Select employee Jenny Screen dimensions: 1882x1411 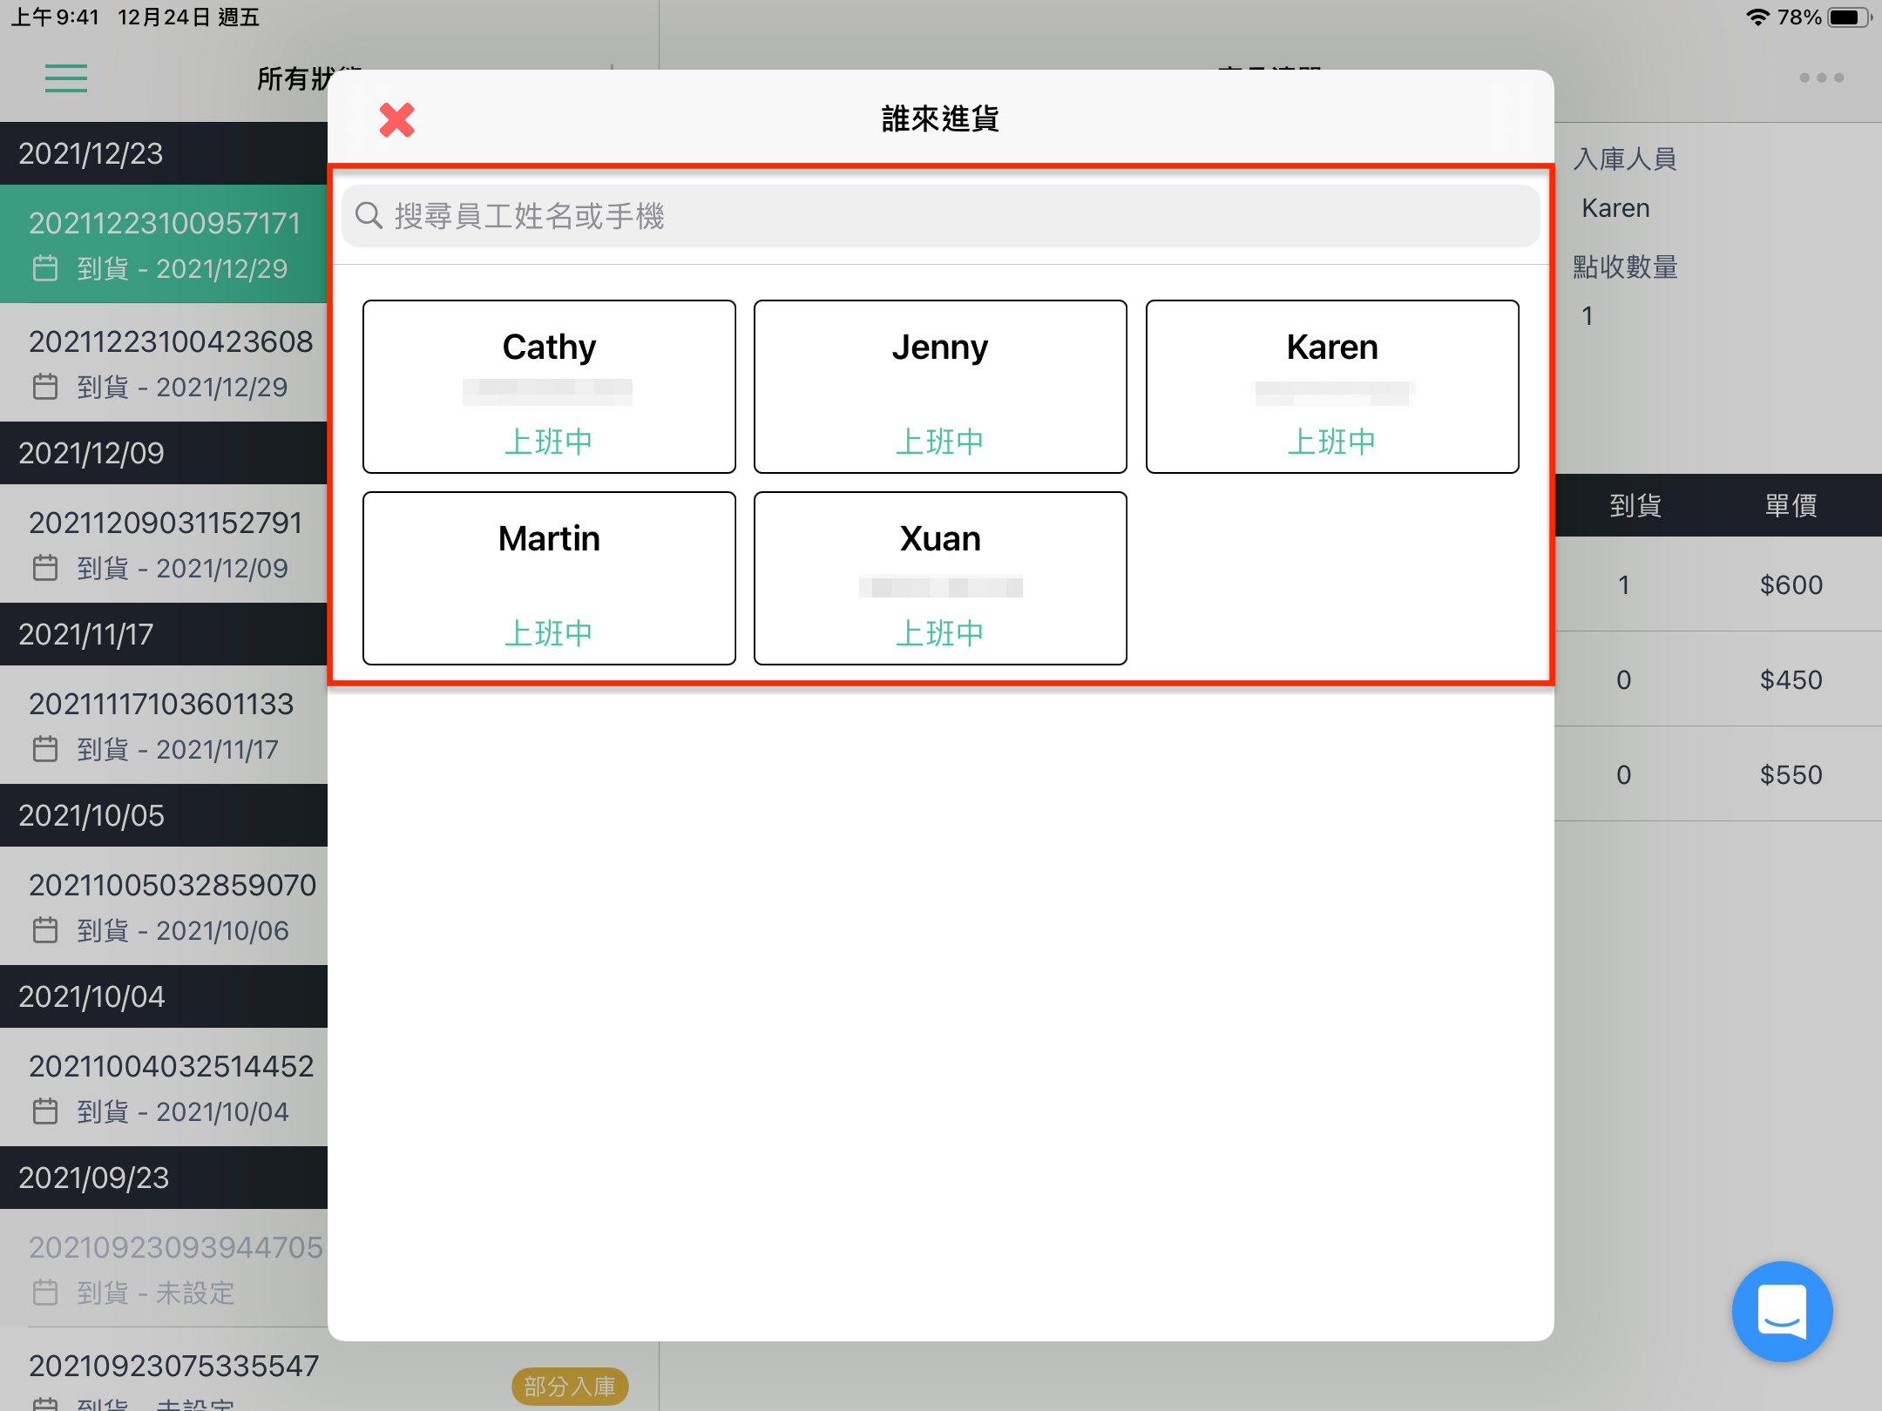click(x=940, y=387)
